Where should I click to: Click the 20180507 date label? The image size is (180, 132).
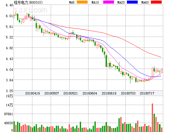coord(52,93)
